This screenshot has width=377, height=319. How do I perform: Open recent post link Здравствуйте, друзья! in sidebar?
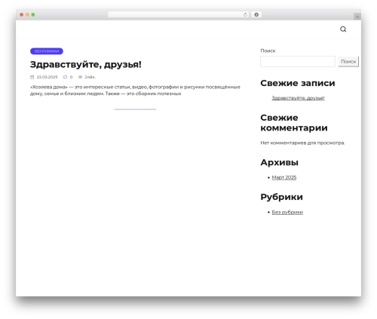pyautogui.click(x=298, y=98)
